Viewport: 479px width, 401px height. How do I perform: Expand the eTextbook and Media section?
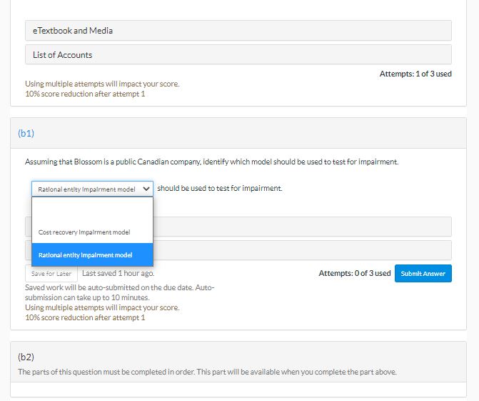point(238,31)
